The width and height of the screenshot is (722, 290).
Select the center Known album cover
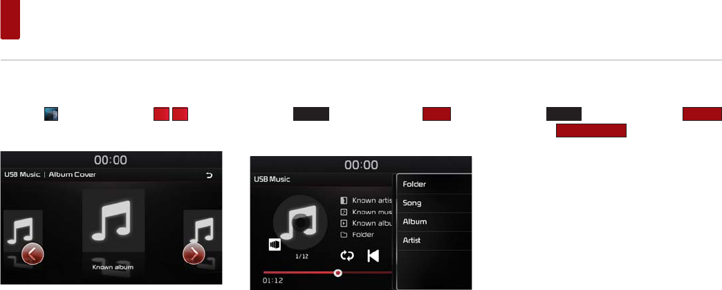pos(113,220)
